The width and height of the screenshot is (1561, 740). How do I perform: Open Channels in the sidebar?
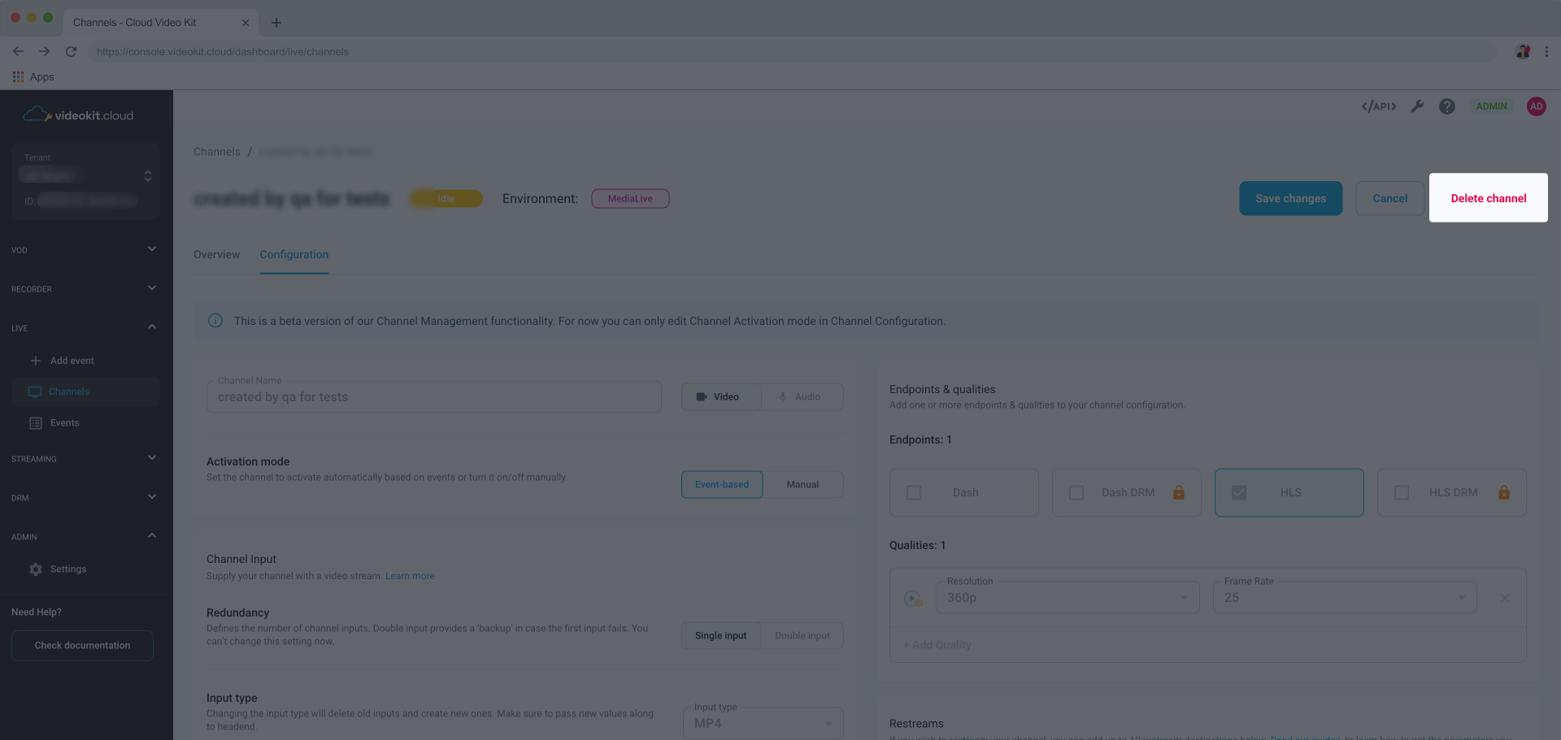click(85, 392)
